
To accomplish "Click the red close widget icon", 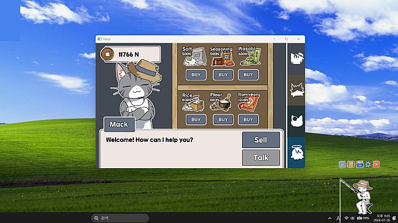I will [377, 165].
